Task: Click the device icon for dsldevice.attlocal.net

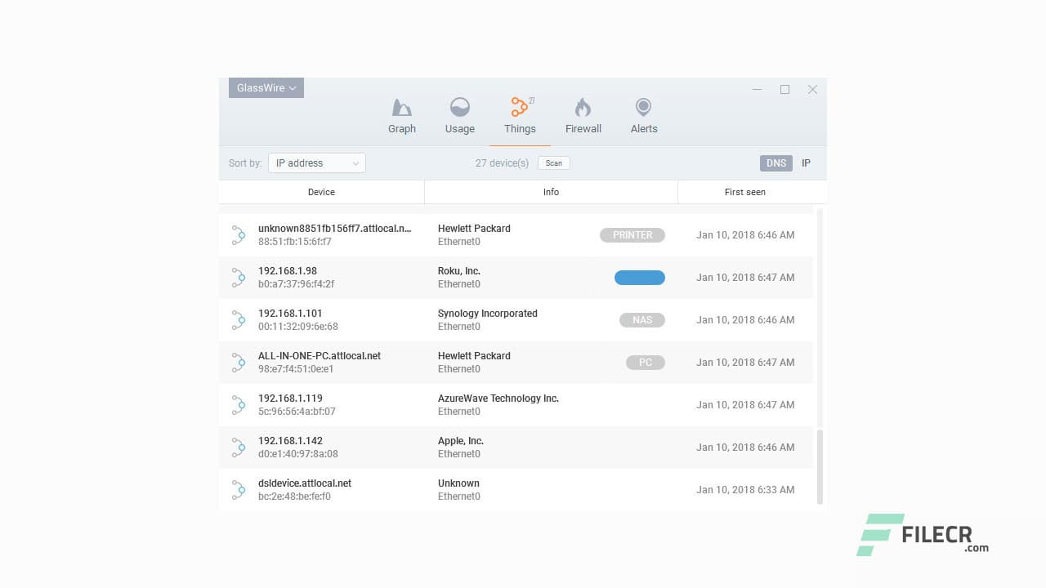Action: click(x=238, y=489)
